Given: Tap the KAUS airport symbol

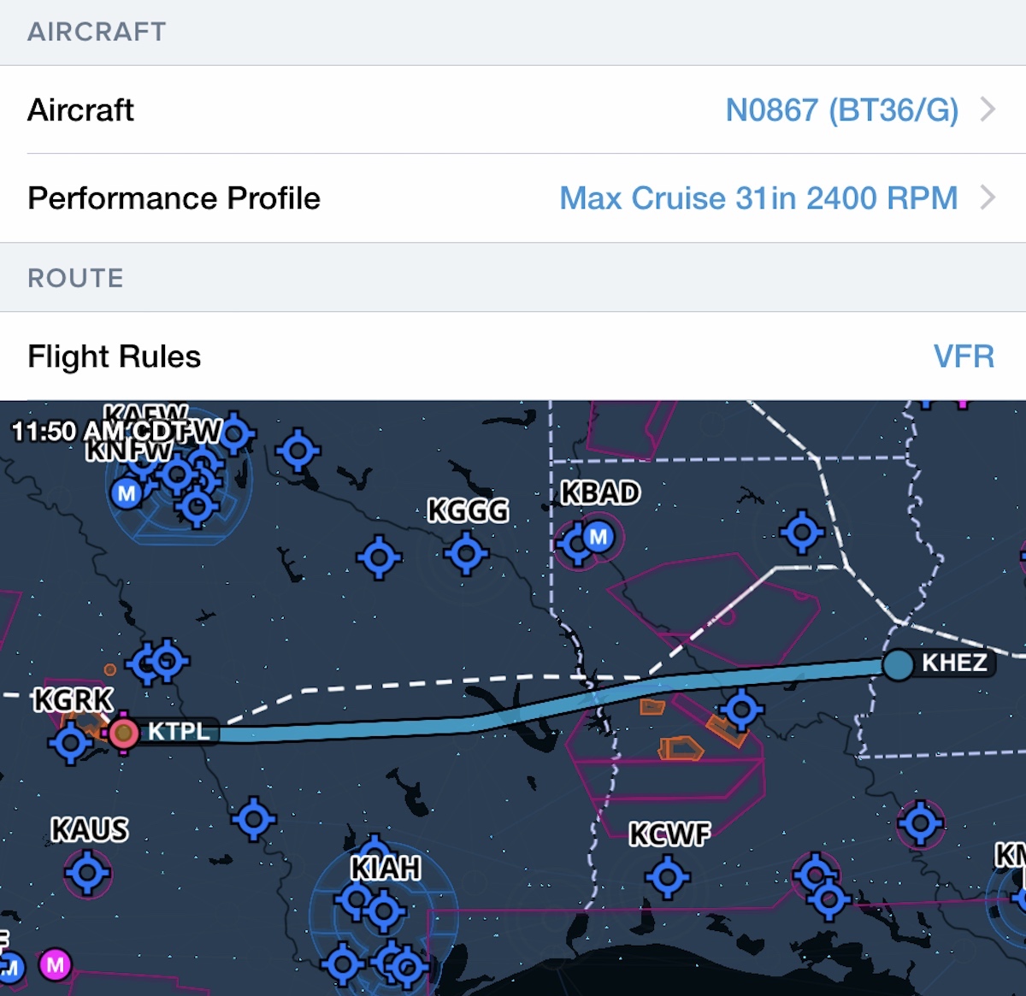Looking at the screenshot, I should (x=87, y=873).
